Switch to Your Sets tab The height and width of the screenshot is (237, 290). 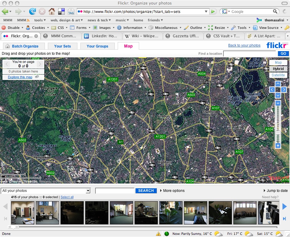(x=62, y=46)
